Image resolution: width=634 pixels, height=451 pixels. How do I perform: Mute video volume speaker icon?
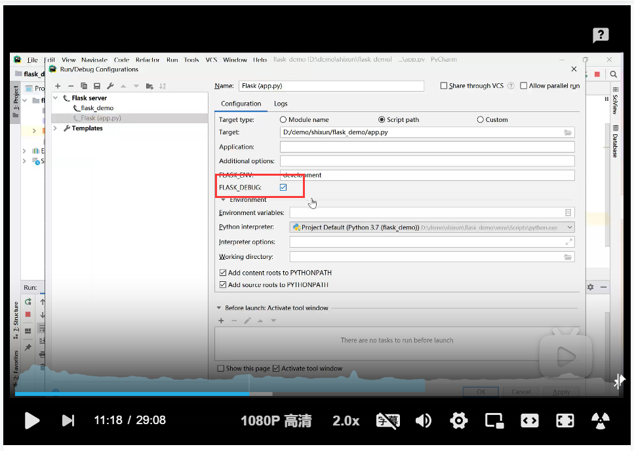(424, 421)
